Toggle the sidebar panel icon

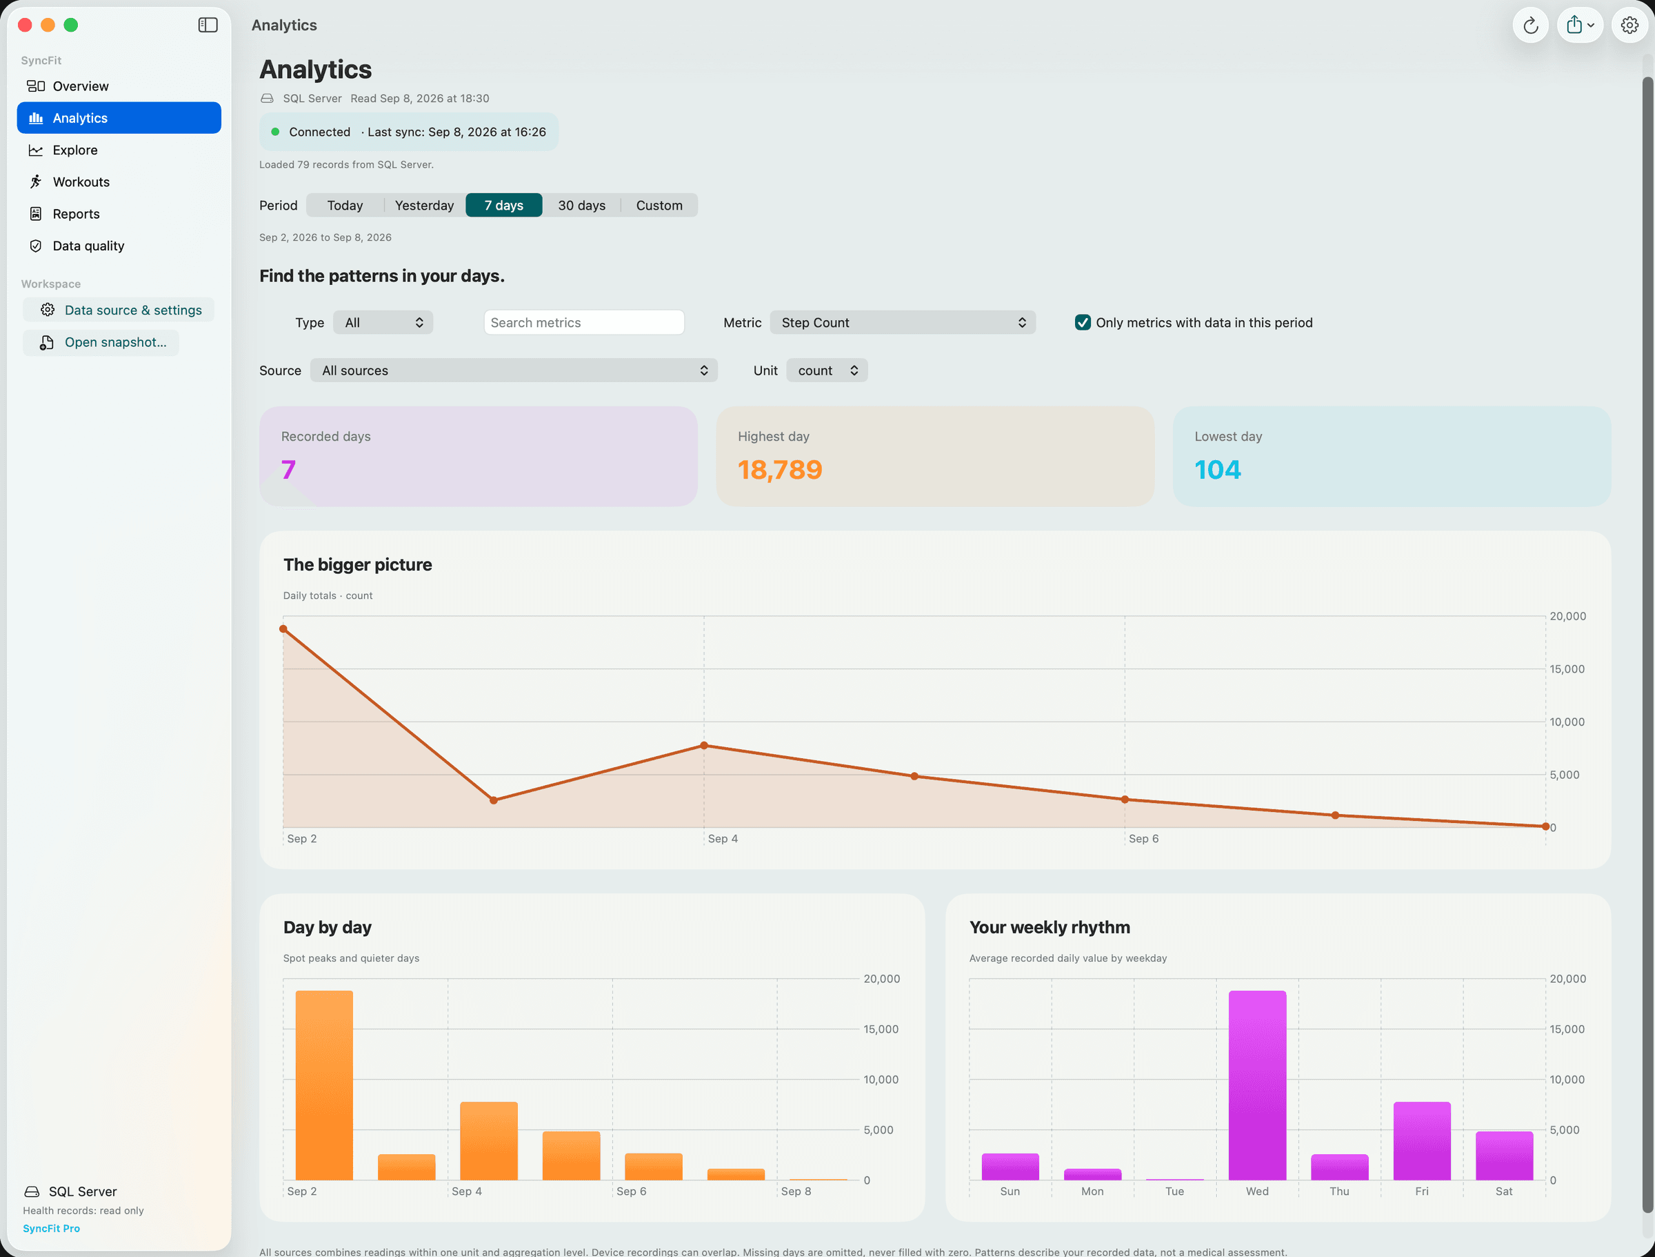click(x=208, y=25)
